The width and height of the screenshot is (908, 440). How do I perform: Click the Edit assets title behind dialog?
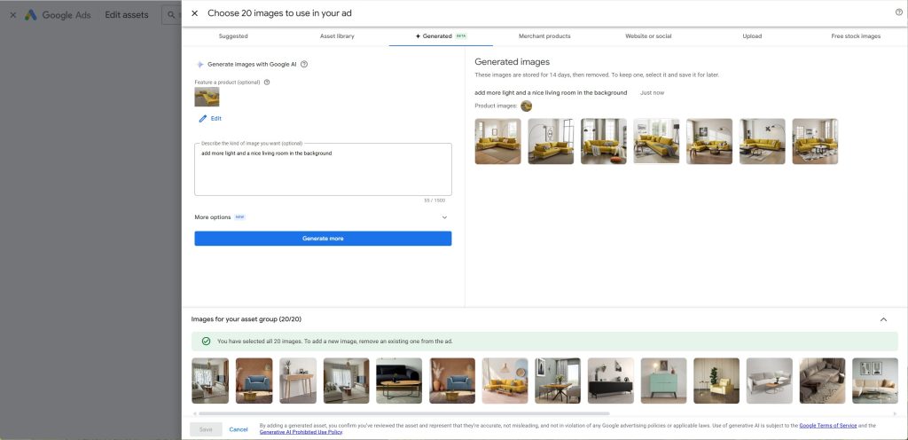[127, 15]
